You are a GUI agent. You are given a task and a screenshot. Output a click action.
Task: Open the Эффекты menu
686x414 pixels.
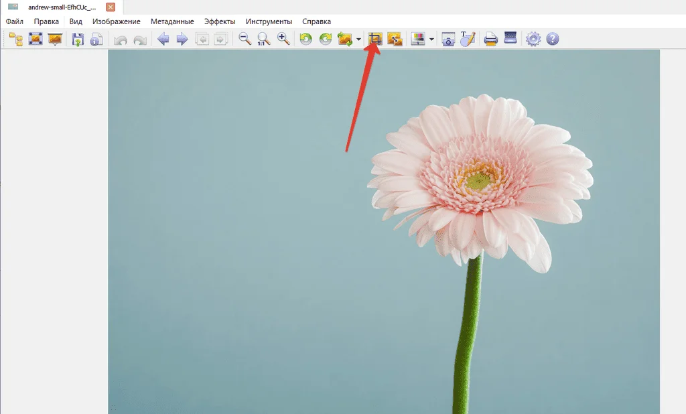pos(220,21)
